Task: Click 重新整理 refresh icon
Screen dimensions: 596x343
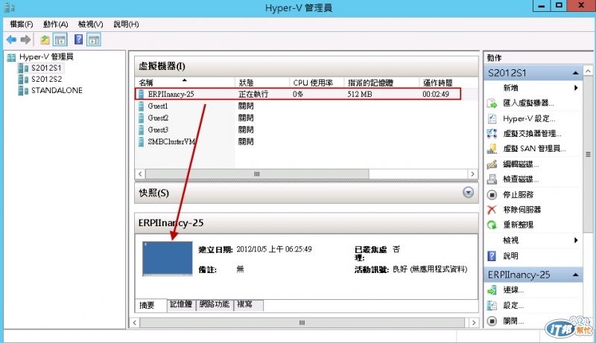Action: [492, 225]
